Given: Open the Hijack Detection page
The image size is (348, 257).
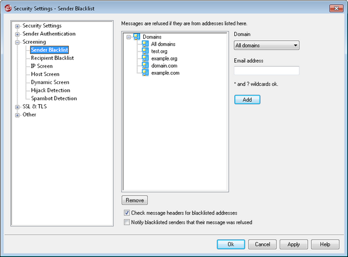Looking at the screenshot, I should pyautogui.click(x=50, y=90).
